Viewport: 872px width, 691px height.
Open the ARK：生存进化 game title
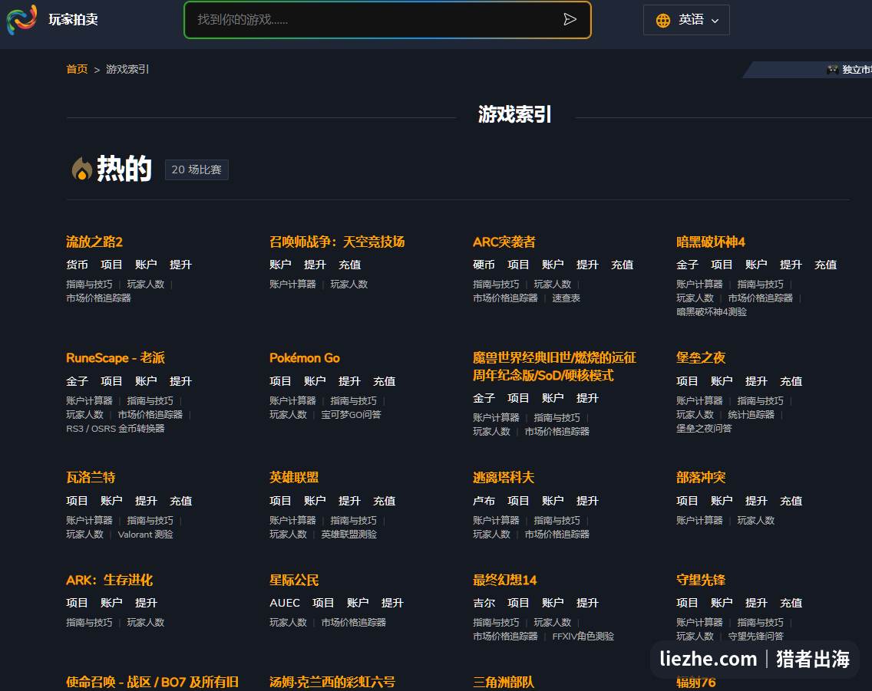tap(109, 580)
